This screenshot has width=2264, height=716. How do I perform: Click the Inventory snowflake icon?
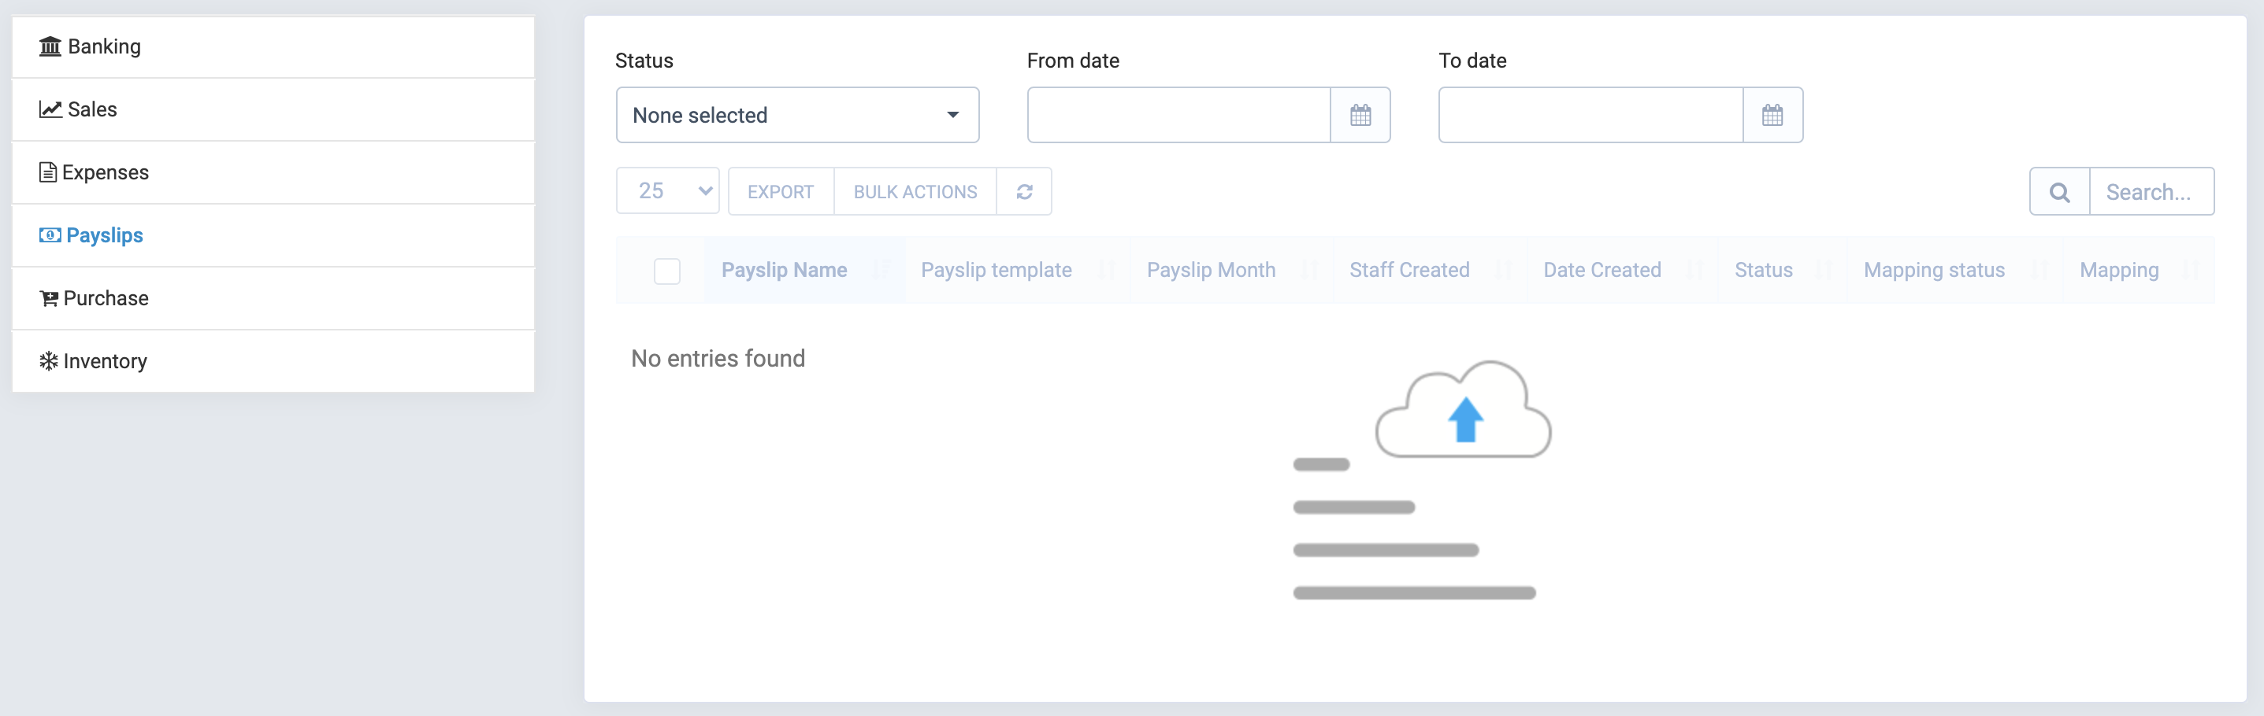tap(48, 360)
